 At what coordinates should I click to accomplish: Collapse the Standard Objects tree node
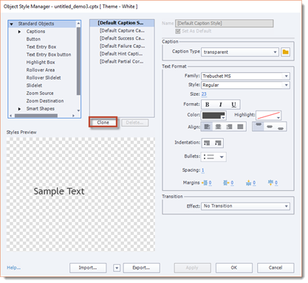(12, 24)
